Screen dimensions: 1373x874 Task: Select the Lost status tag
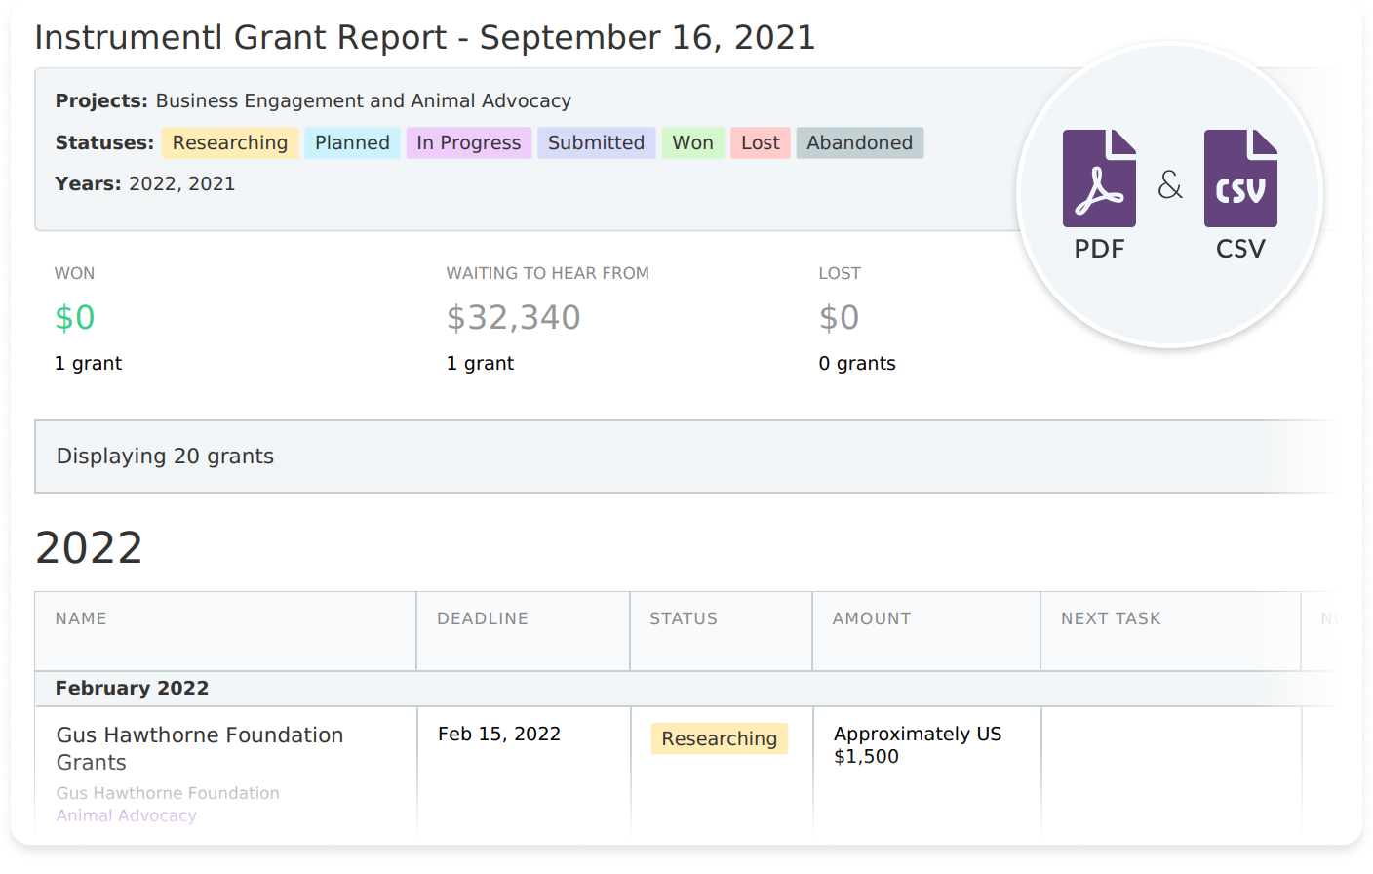click(760, 143)
